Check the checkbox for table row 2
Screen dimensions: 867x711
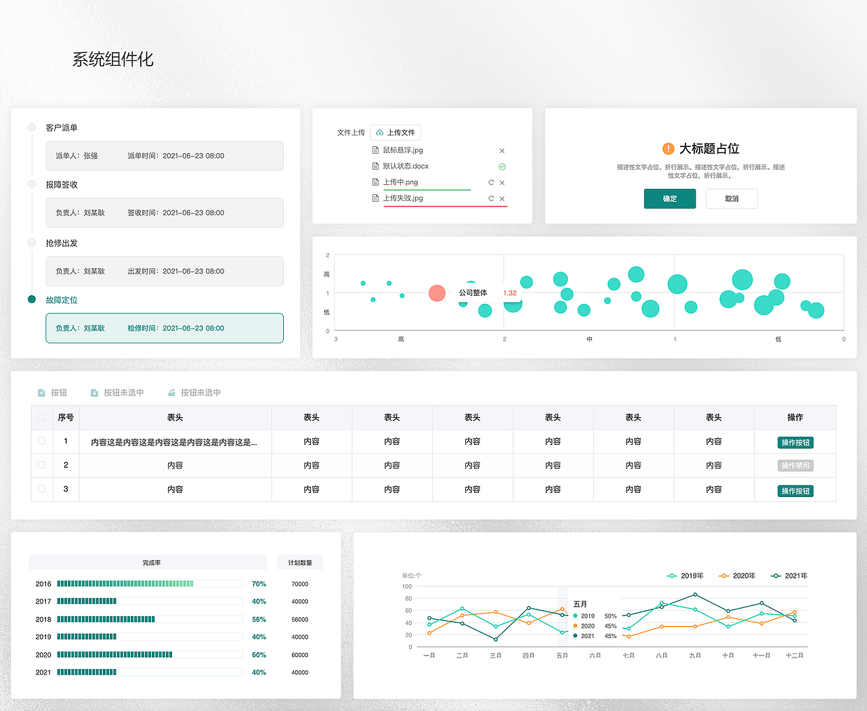point(41,465)
